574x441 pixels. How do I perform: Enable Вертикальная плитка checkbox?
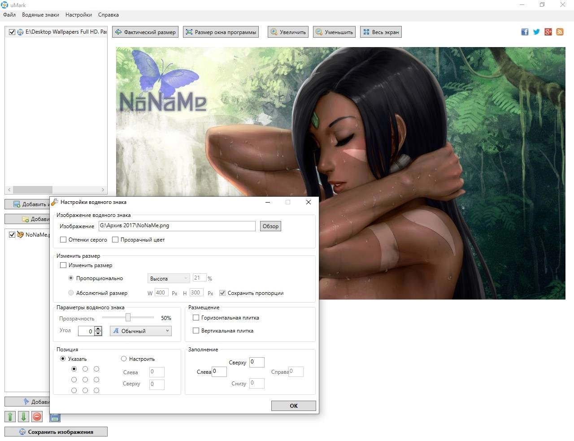pyautogui.click(x=196, y=331)
